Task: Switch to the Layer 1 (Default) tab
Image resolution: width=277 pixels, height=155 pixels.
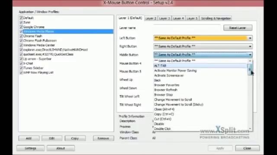Action: tap(130, 18)
